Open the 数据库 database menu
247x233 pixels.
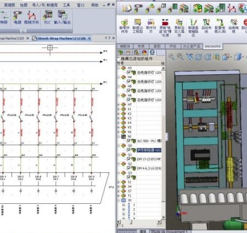pos(52,5)
